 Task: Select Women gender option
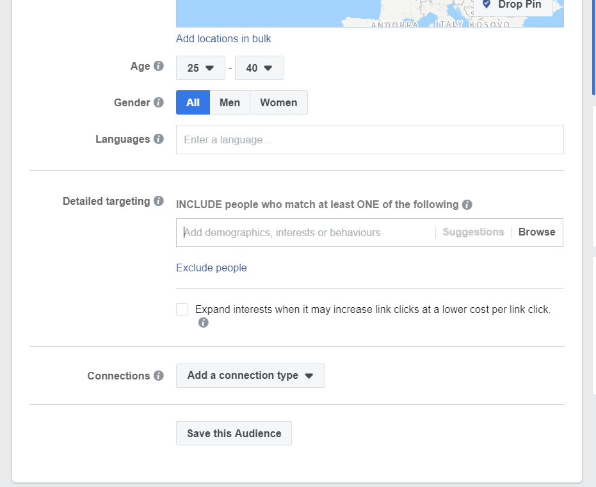pos(278,102)
